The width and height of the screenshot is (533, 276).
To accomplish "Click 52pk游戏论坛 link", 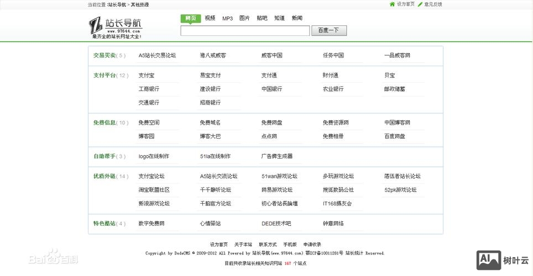I will [x=400, y=190].
